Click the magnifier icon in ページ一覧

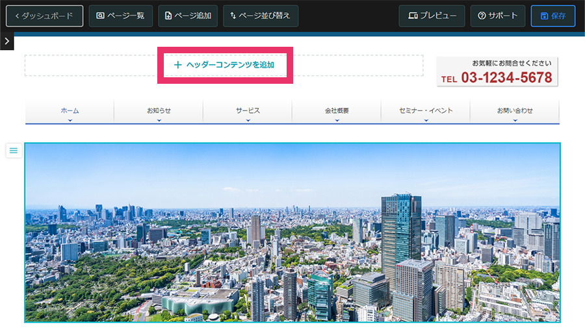[x=100, y=16]
